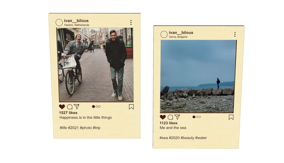Click the comment bubble on Harlem post
Viewport: 284px width, 163px height.
(70, 107)
